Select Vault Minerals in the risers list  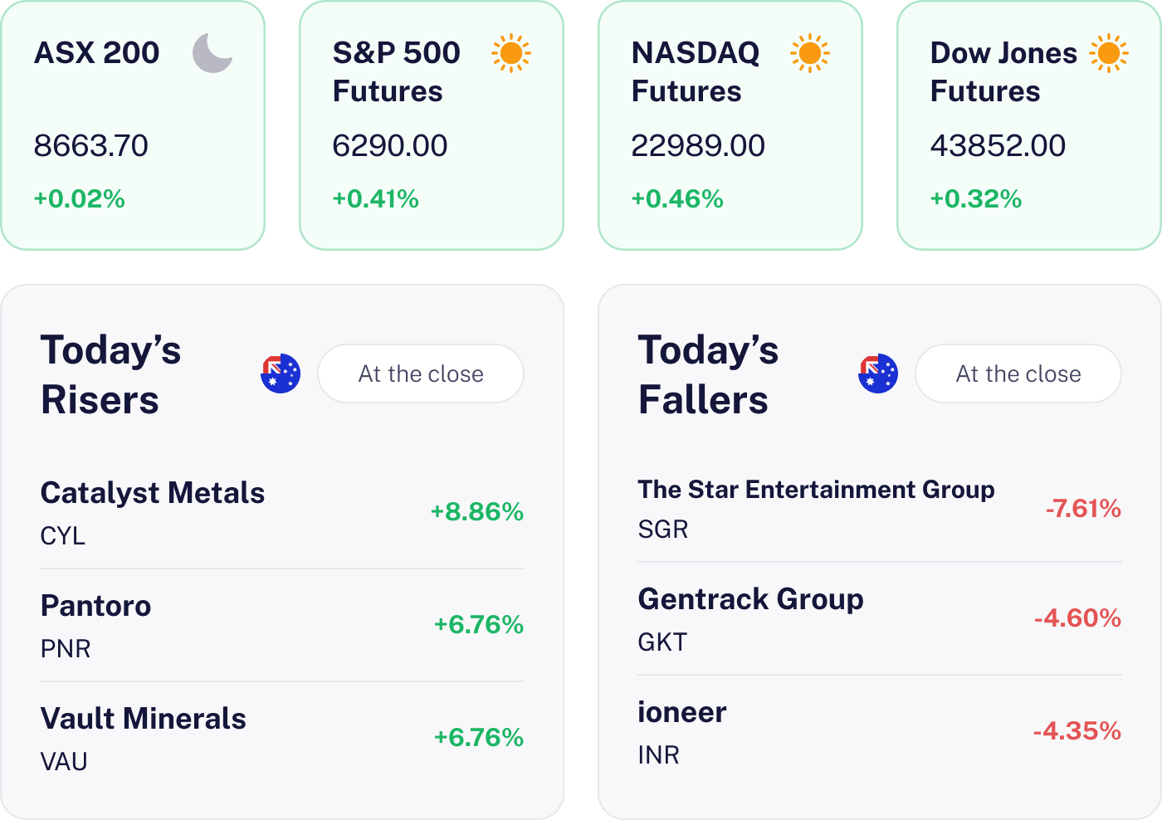144,719
